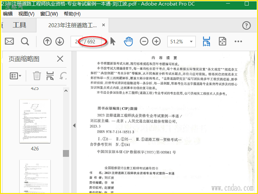Enable fit width scrolling mode

click(x=206, y=41)
